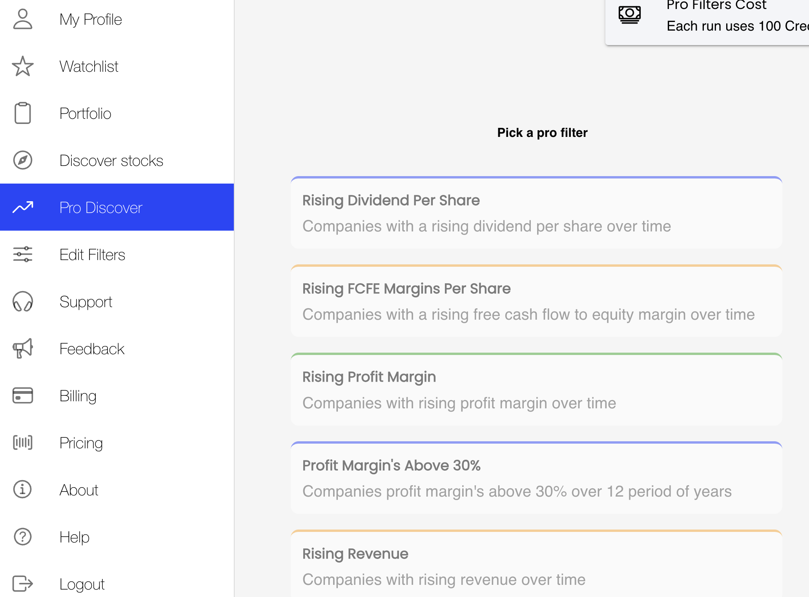Image resolution: width=809 pixels, height=597 pixels.
Task: Click the Discover stocks compass icon
Action: 22,160
